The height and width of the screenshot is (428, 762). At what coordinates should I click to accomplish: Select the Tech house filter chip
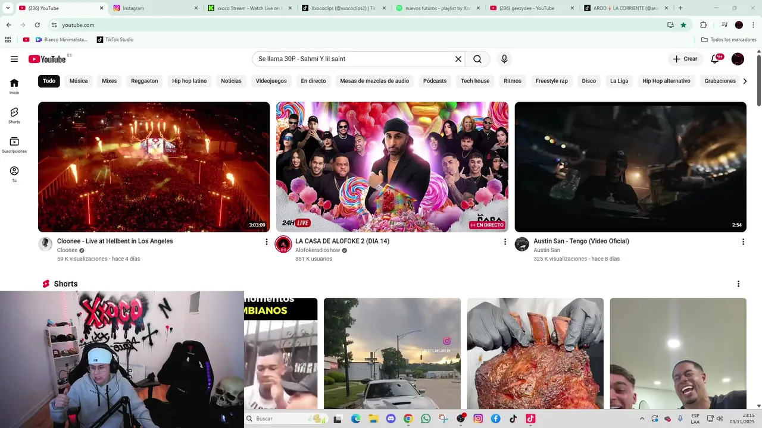(475, 81)
